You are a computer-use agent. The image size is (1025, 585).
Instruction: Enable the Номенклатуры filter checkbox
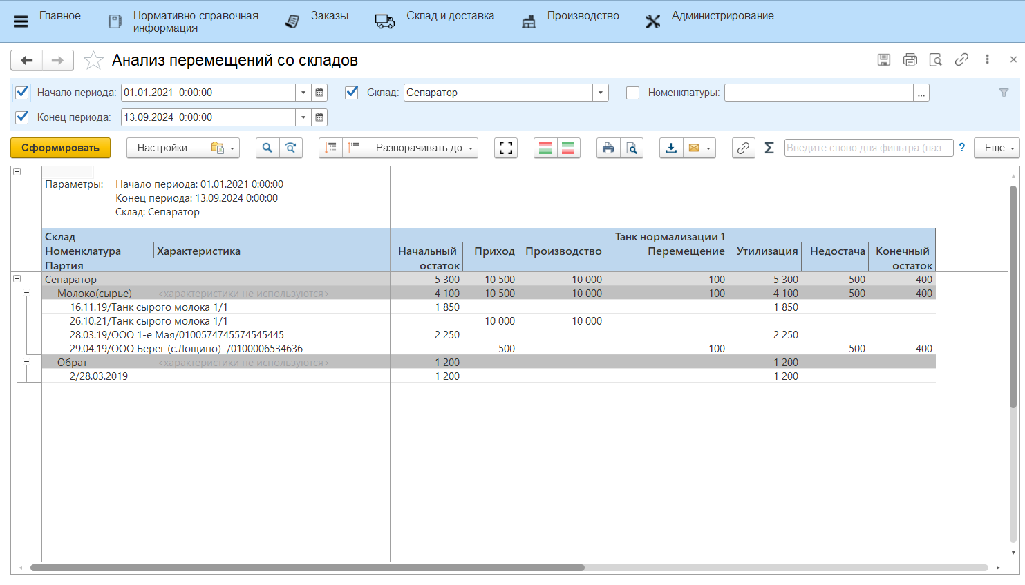(x=632, y=93)
